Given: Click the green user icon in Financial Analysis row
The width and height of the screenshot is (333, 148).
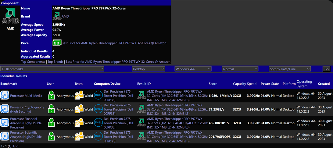Looking at the screenshot, I should pos(51,123).
